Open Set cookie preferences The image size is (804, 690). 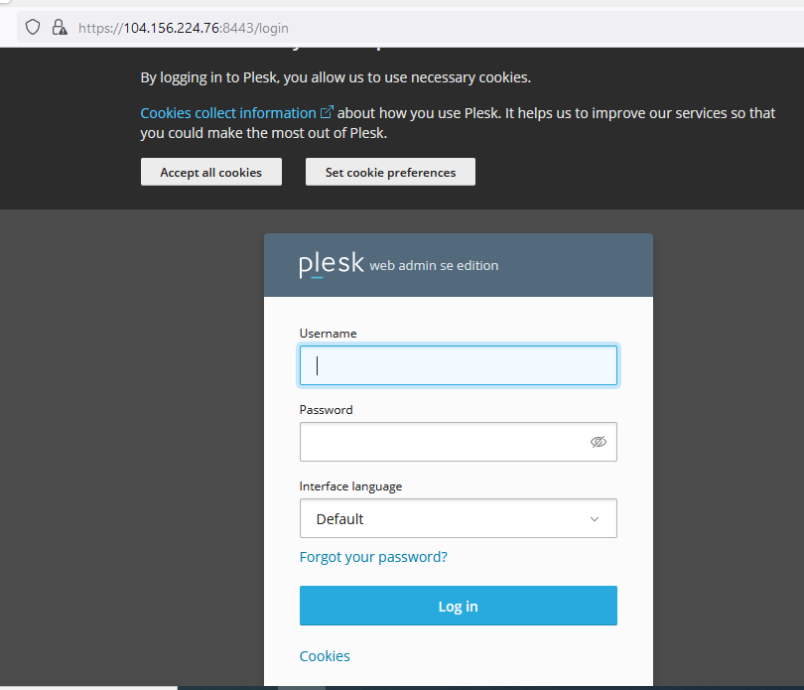tap(390, 172)
